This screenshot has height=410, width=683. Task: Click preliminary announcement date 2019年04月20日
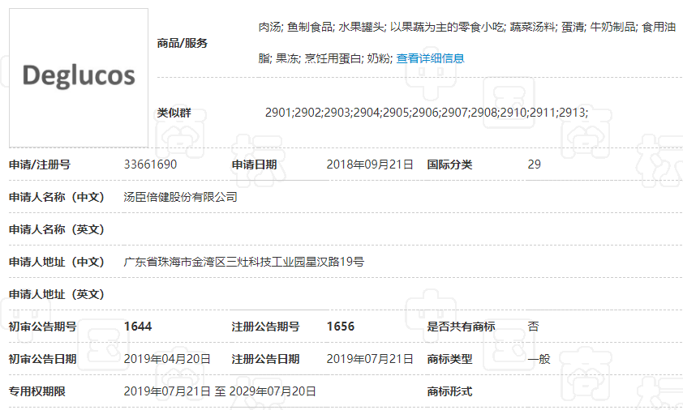tap(167, 359)
